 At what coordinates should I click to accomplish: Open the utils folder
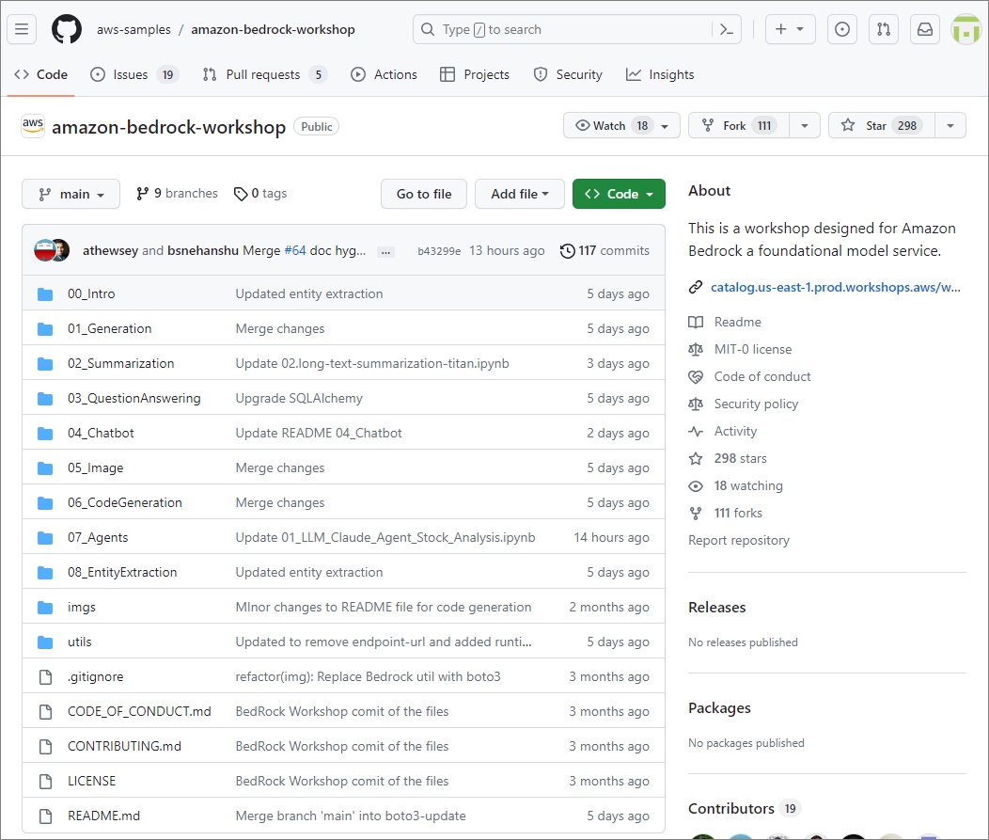(80, 642)
